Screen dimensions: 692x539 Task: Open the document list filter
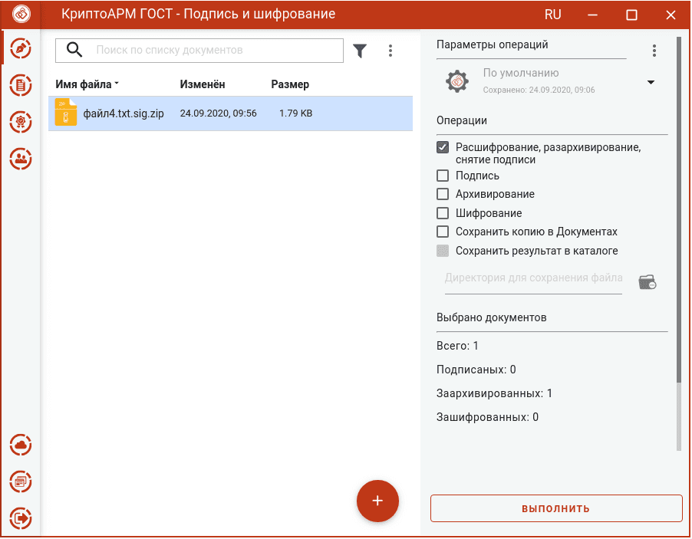[360, 51]
